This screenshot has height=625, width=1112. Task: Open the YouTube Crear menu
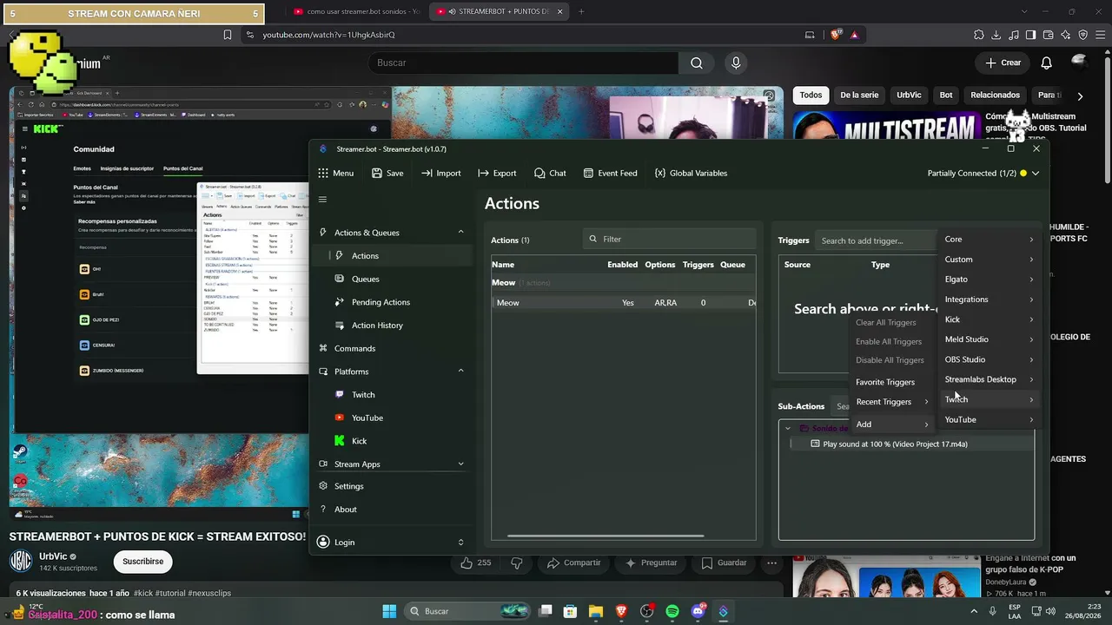point(1003,62)
